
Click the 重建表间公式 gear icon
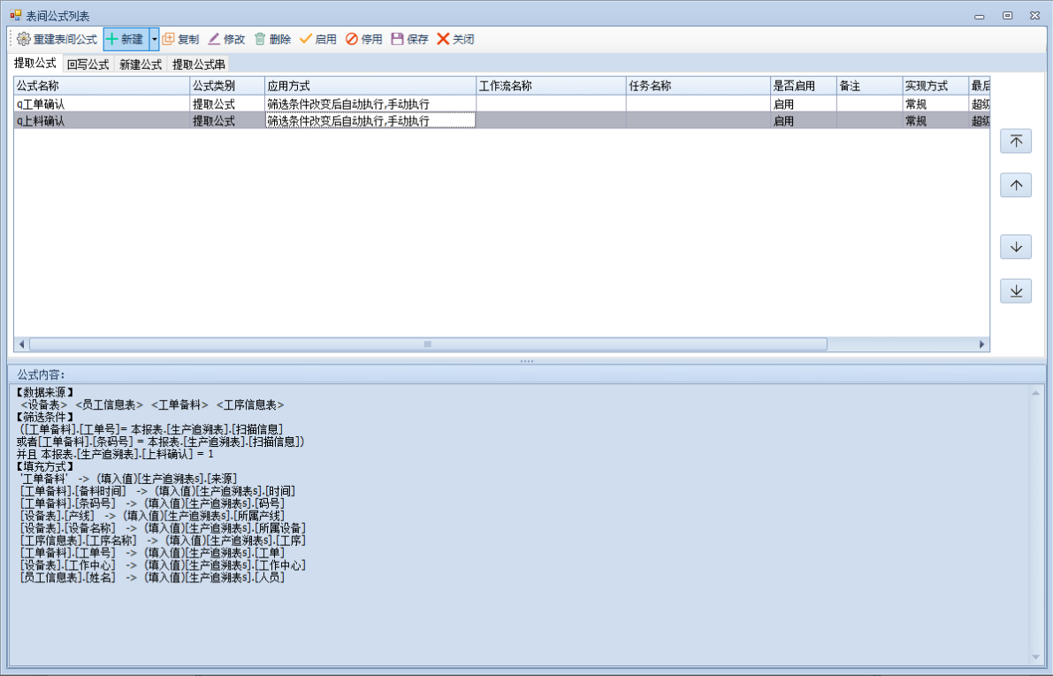point(24,39)
